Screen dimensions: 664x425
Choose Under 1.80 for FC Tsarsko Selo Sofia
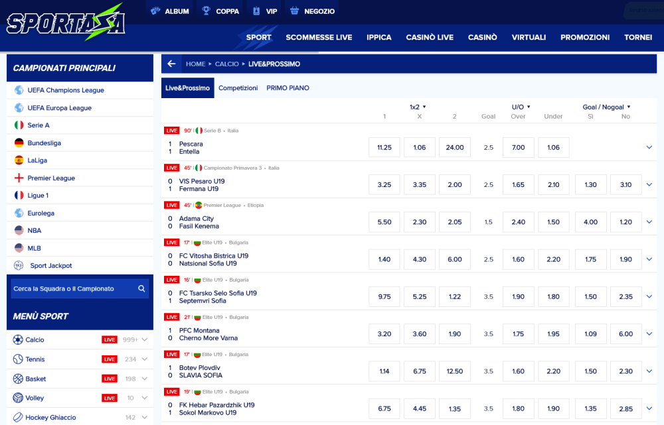click(554, 296)
